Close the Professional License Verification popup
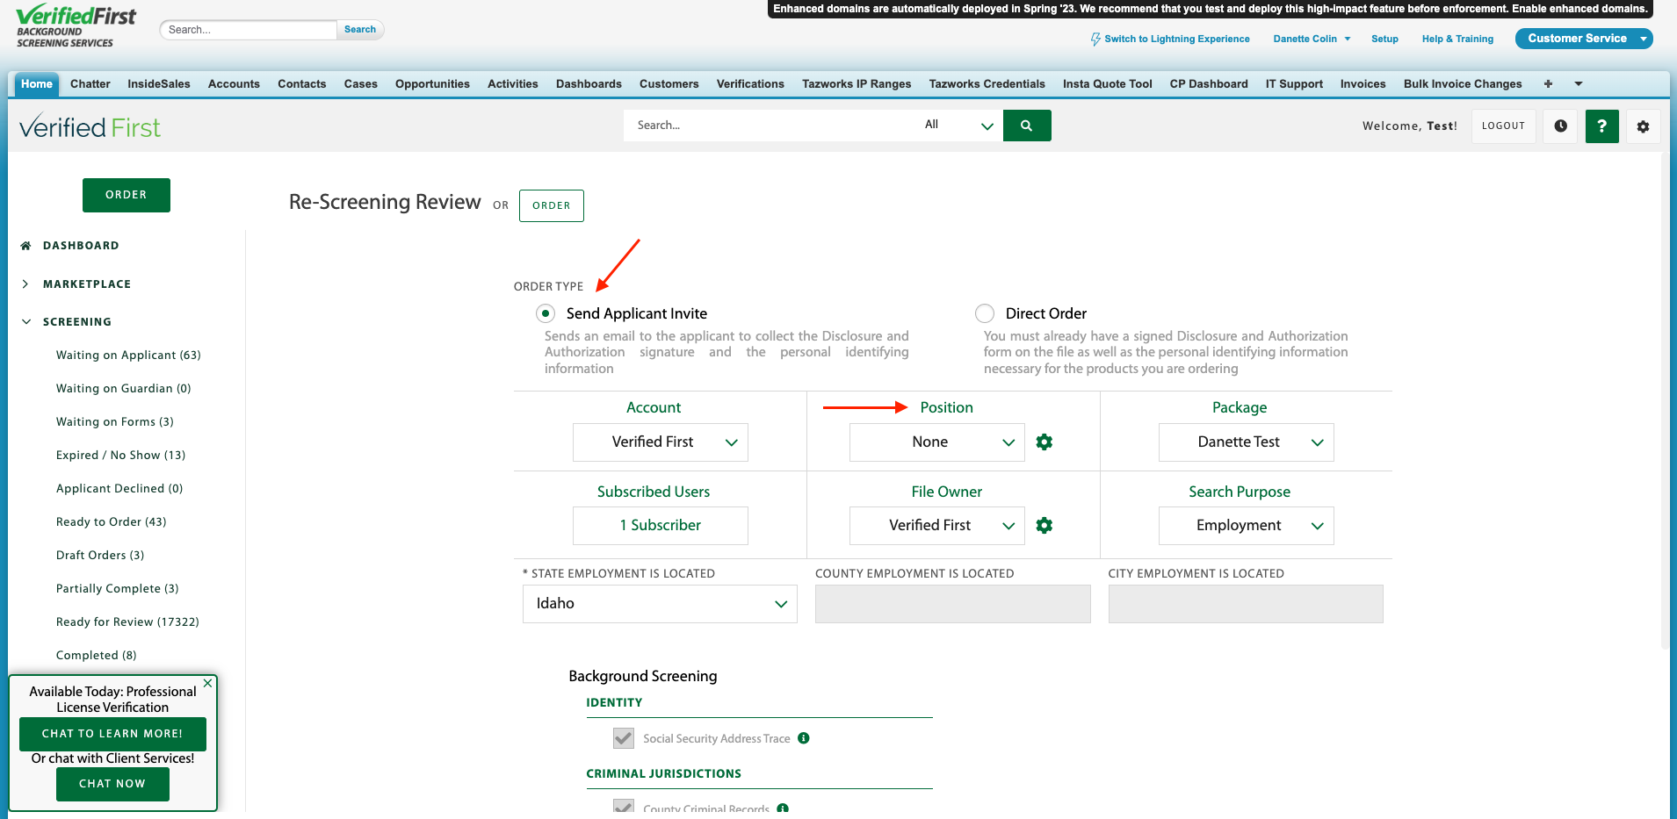The width and height of the screenshot is (1677, 819). coord(207,683)
